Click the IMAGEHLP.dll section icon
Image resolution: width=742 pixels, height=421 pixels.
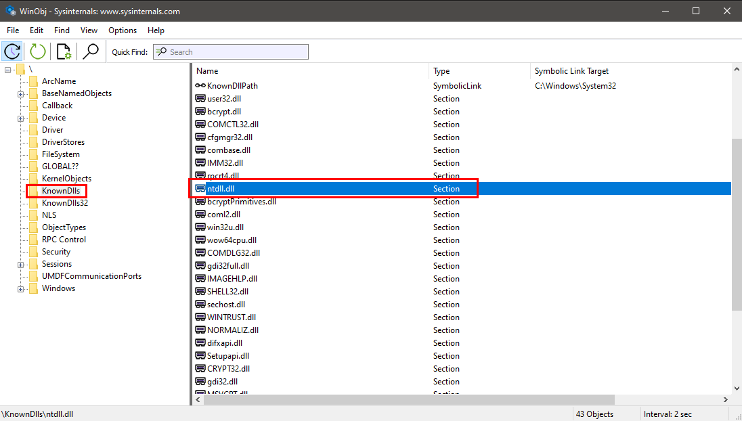[x=200, y=279]
